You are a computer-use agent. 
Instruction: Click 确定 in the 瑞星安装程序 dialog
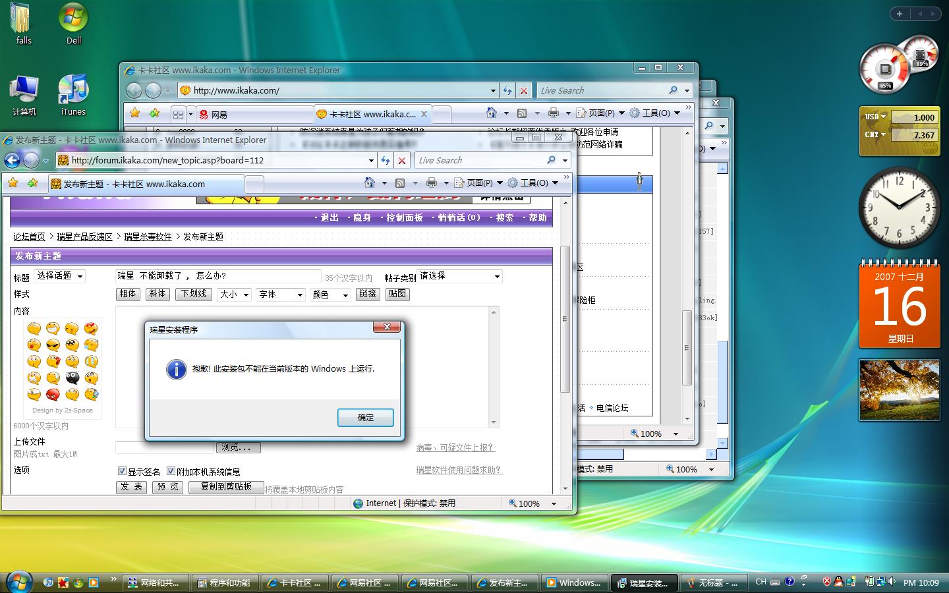pos(366,418)
